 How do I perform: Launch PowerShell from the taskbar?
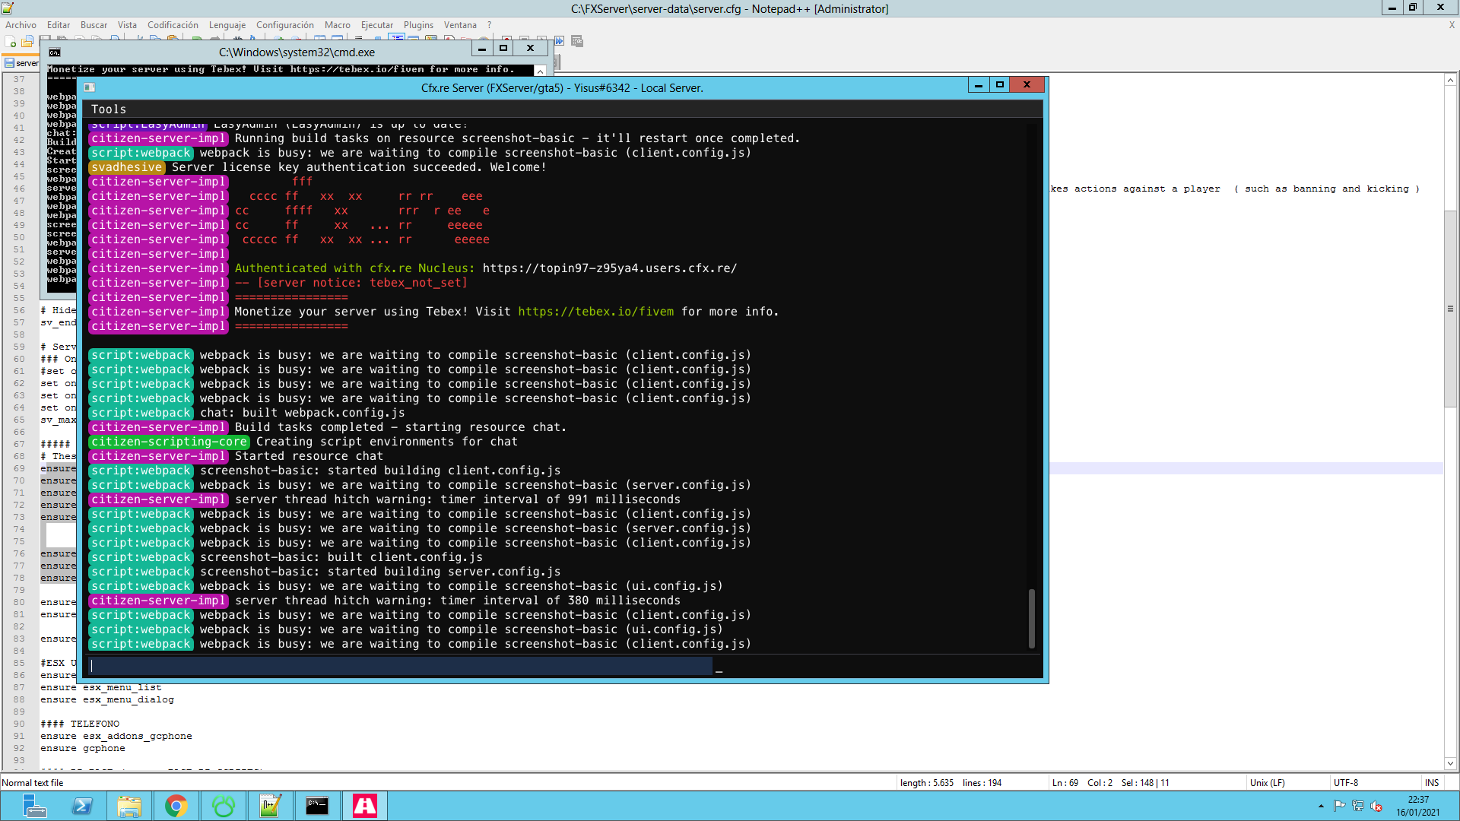pyautogui.click(x=82, y=806)
